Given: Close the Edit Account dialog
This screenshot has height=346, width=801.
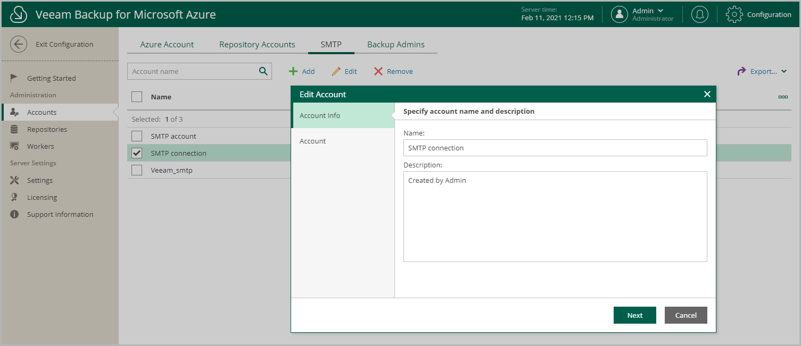Looking at the screenshot, I should (x=707, y=94).
